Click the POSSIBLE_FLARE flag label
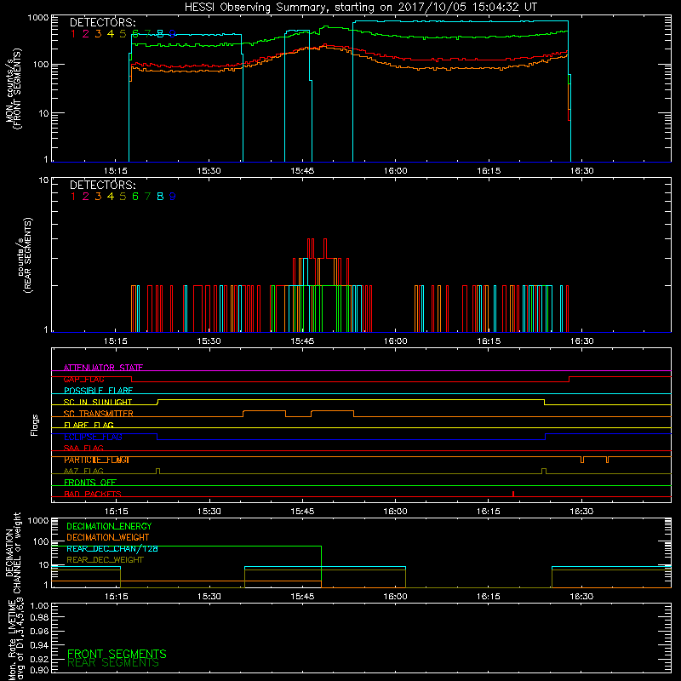Screen dimensions: 681x681 (x=98, y=391)
